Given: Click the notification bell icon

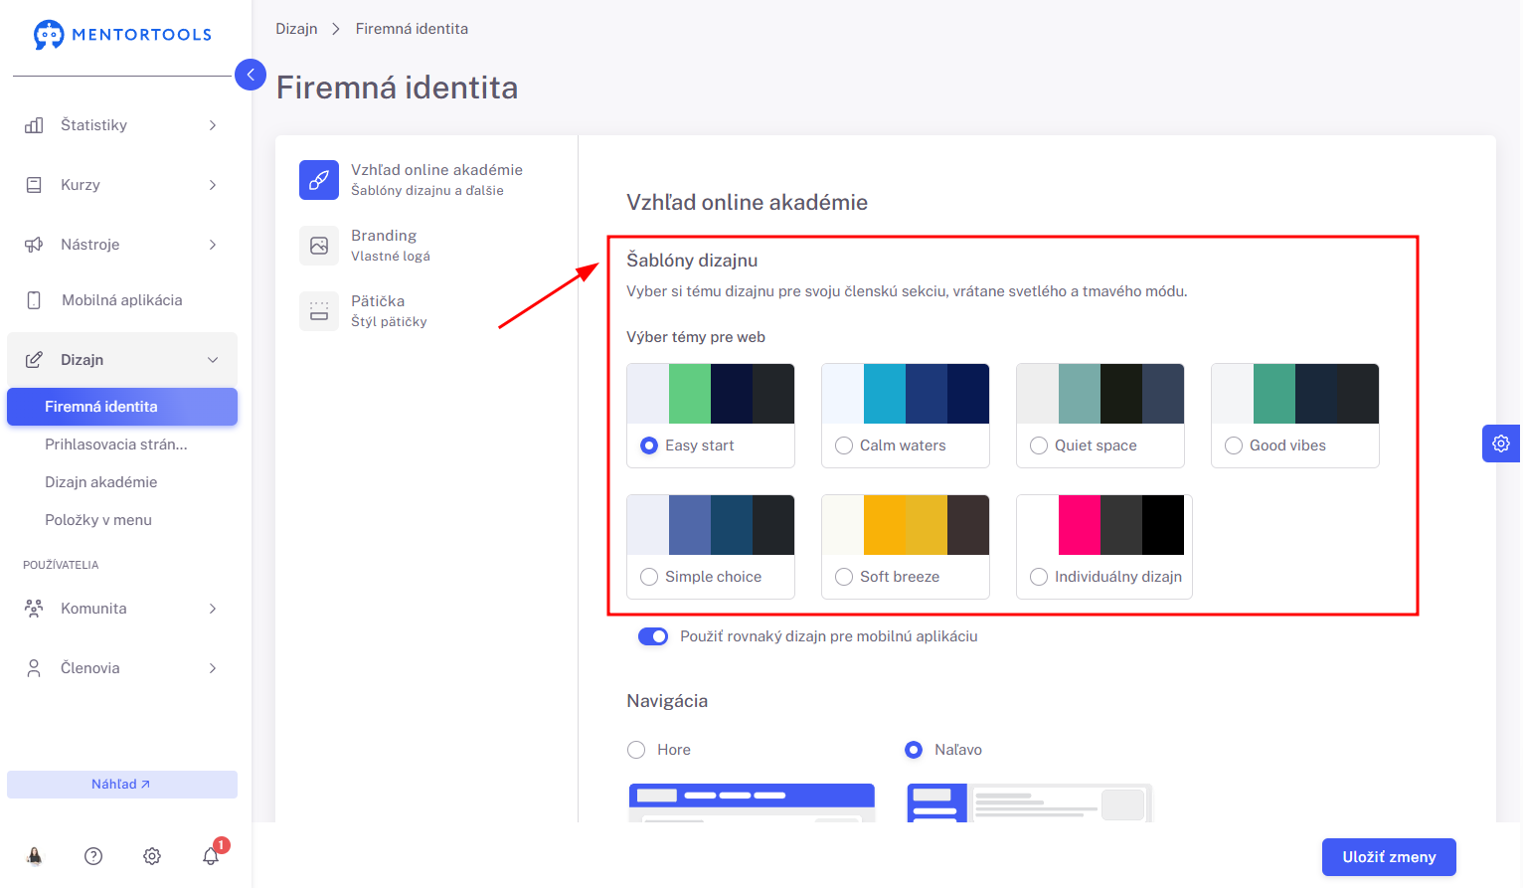Looking at the screenshot, I should coord(211,855).
